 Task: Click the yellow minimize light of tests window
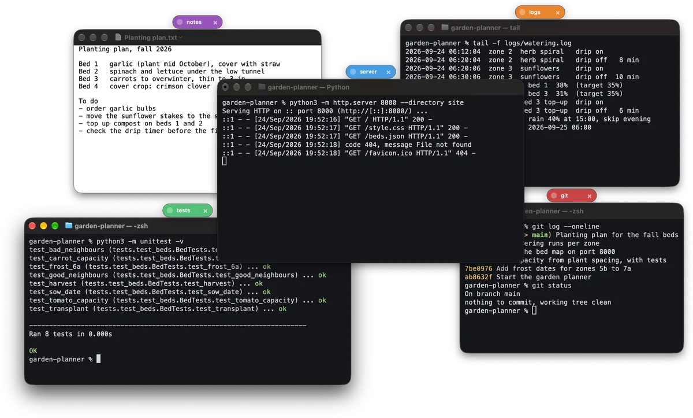click(x=44, y=226)
